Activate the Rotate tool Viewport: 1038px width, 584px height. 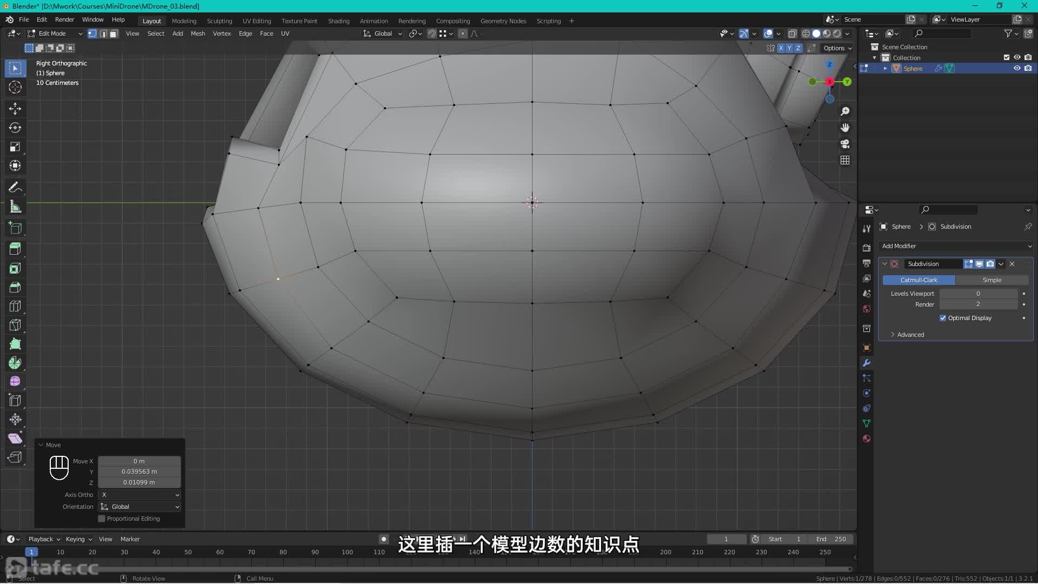tap(15, 128)
